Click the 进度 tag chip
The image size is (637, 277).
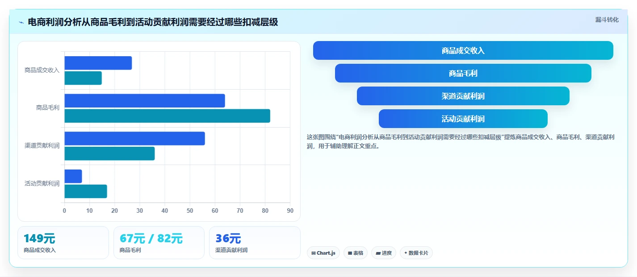pyautogui.click(x=384, y=253)
